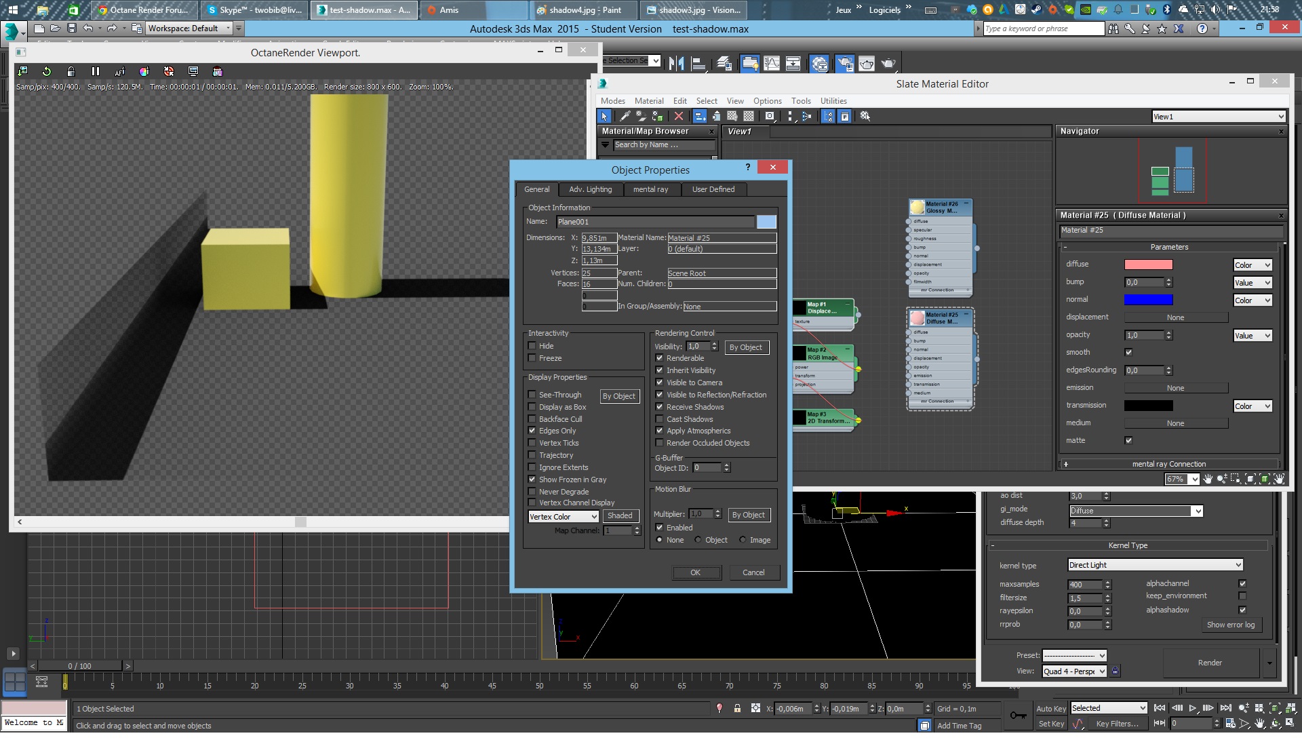Click the pink diffuse color swatch
Image resolution: width=1302 pixels, height=742 pixels.
coord(1148,265)
